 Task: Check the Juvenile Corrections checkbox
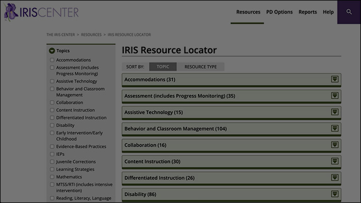[52, 162]
